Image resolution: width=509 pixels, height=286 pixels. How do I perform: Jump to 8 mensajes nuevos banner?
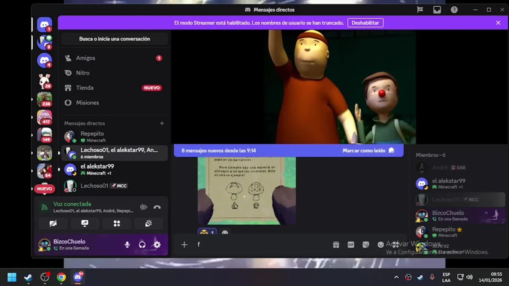pyautogui.click(x=219, y=151)
